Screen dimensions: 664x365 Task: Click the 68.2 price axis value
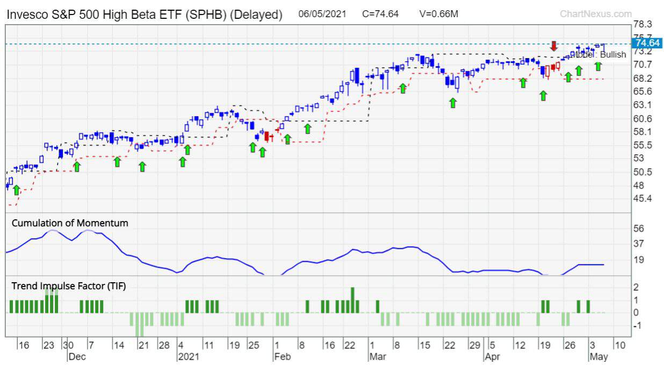click(x=643, y=78)
